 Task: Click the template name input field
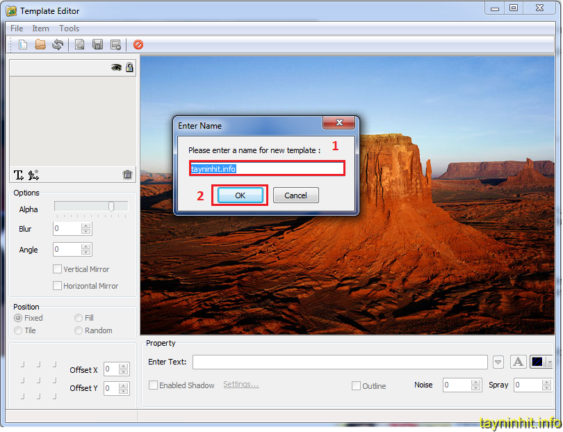click(267, 168)
